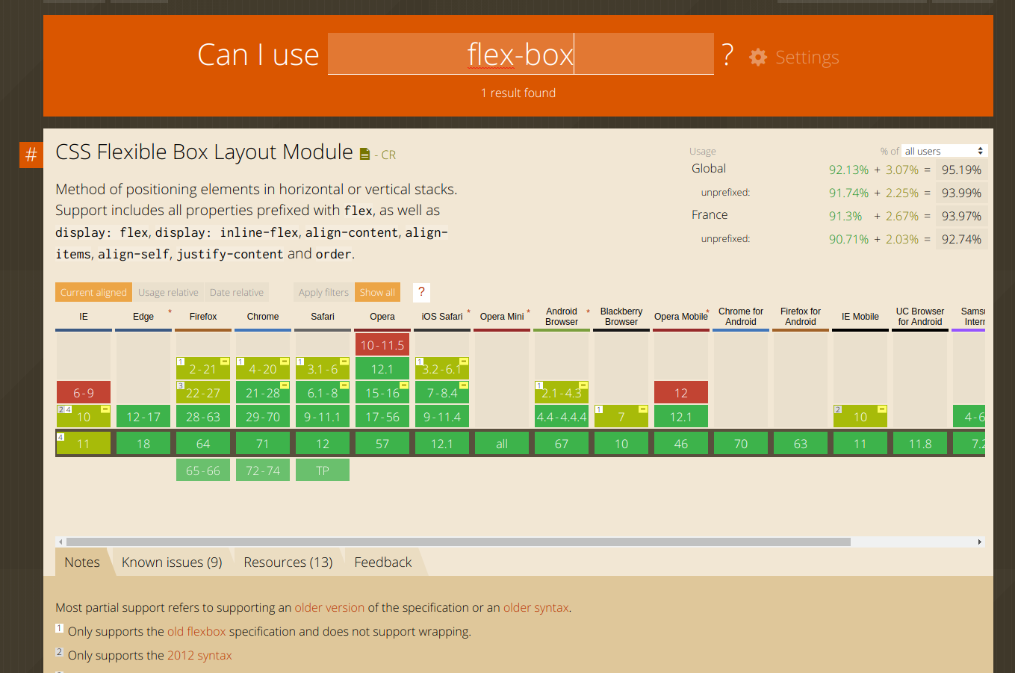The width and height of the screenshot is (1015, 673).
Task: Click Opera 17-56 cell
Action: coord(382,417)
